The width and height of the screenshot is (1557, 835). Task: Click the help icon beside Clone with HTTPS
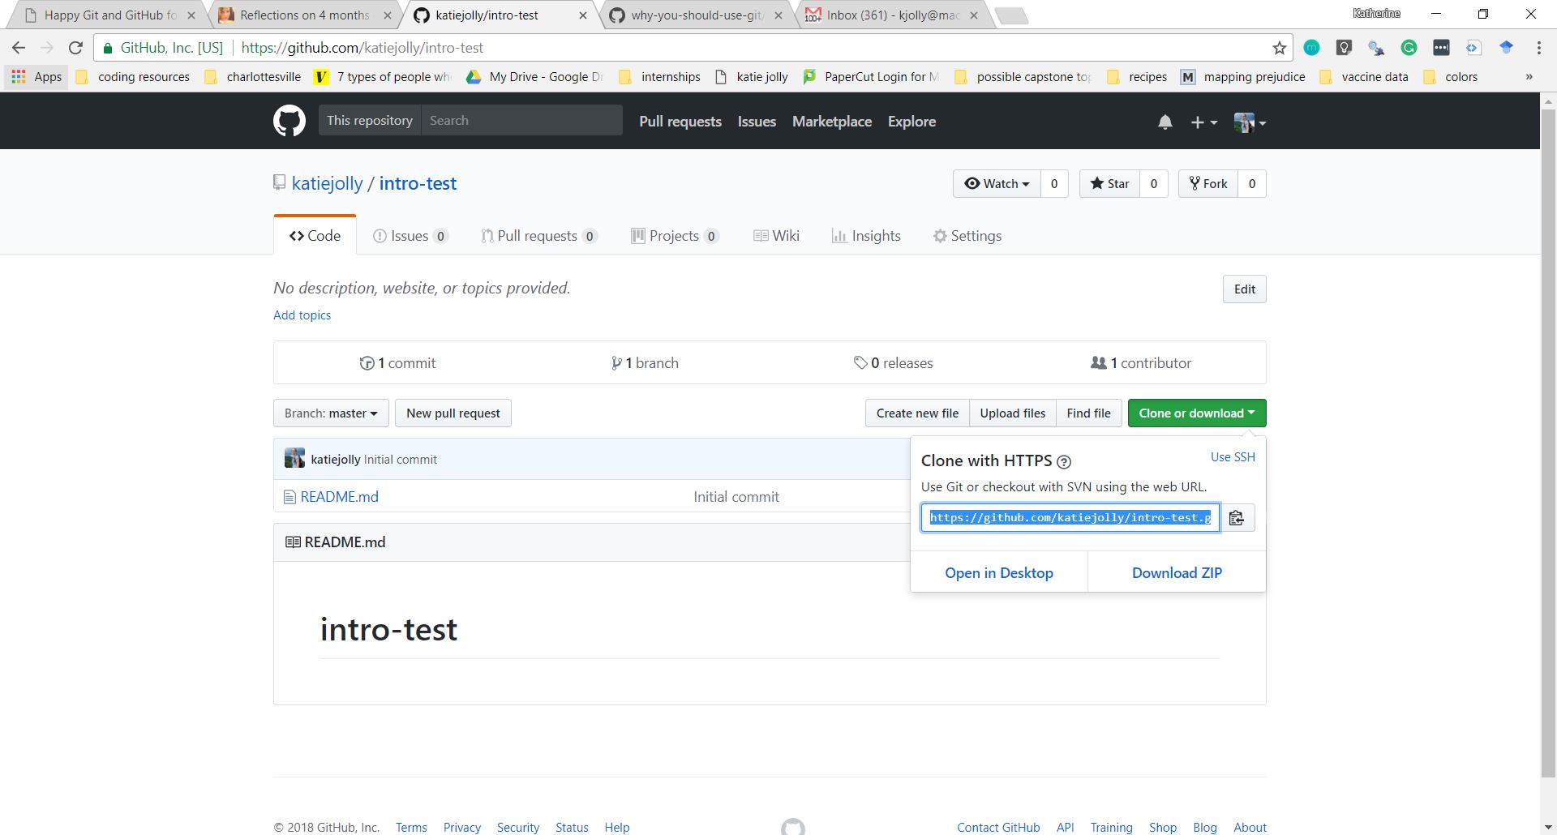click(x=1064, y=461)
